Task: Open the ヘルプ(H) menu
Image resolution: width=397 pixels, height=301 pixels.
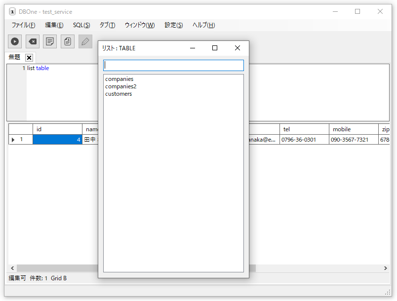Action: [203, 25]
